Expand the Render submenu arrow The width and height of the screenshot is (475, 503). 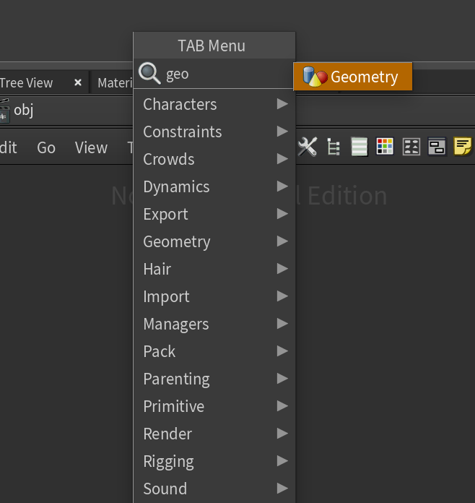coord(282,434)
